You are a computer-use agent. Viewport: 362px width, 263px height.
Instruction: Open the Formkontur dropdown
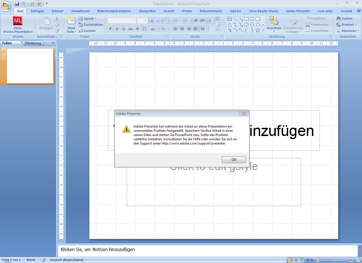[x=318, y=25]
